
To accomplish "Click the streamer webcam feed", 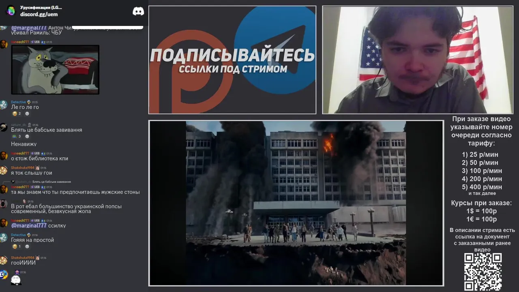I will point(418,60).
